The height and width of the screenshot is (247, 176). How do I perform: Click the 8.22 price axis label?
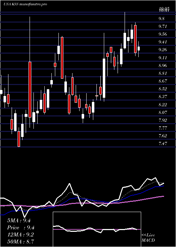(163, 104)
